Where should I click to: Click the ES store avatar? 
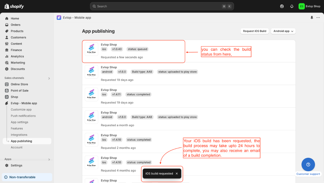pyautogui.click(x=301, y=6)
